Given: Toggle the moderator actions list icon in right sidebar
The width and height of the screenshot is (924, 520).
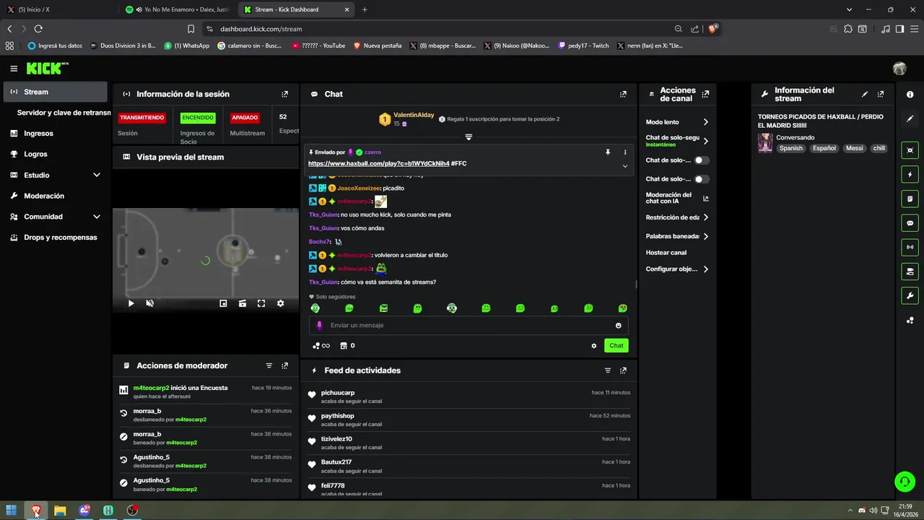Looking at the screenshot, I should tap(910, 199).
